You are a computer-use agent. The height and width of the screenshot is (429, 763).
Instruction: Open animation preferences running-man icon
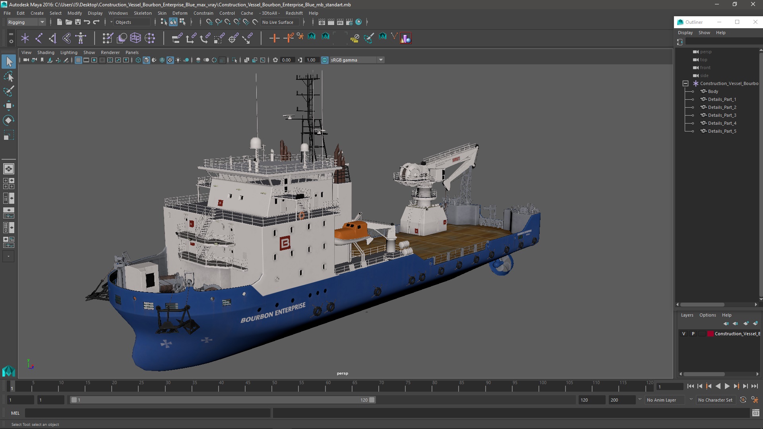(755, 400)
